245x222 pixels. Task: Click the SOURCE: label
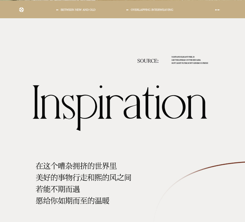148,61
